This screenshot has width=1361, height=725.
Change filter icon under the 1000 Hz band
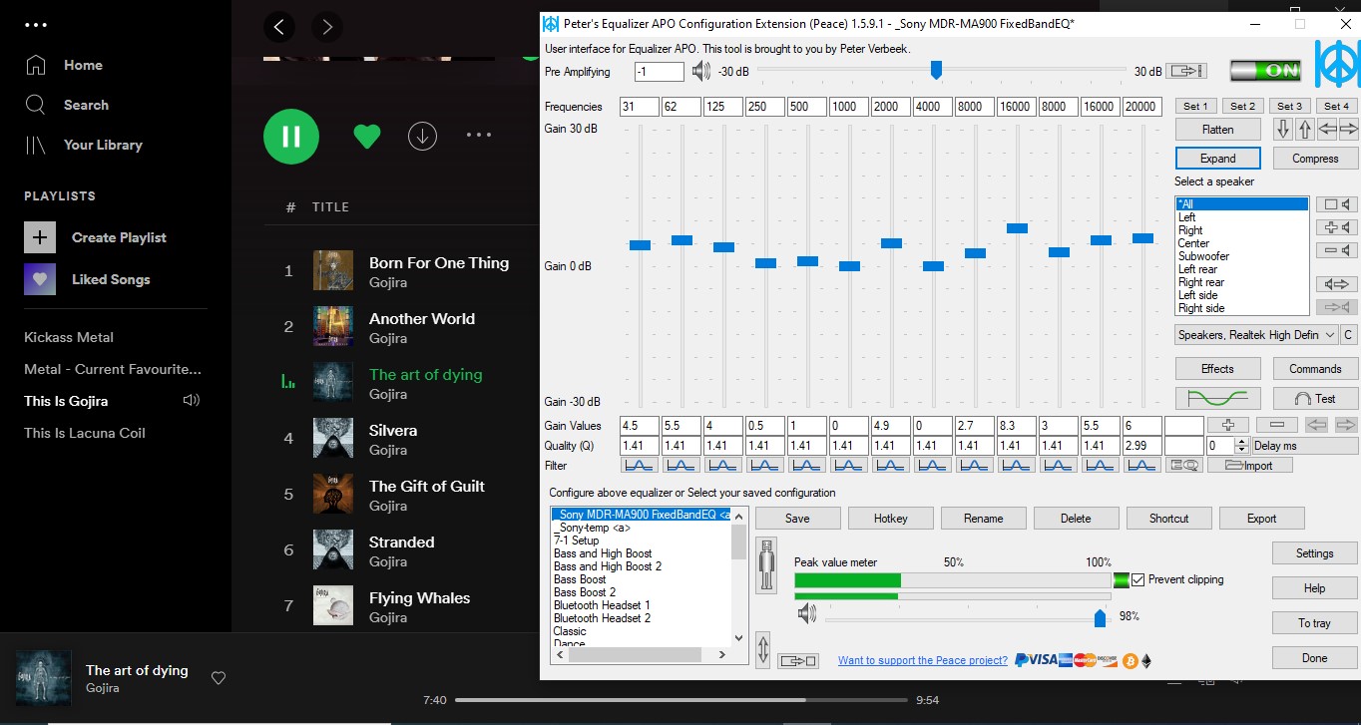(849, 465)
